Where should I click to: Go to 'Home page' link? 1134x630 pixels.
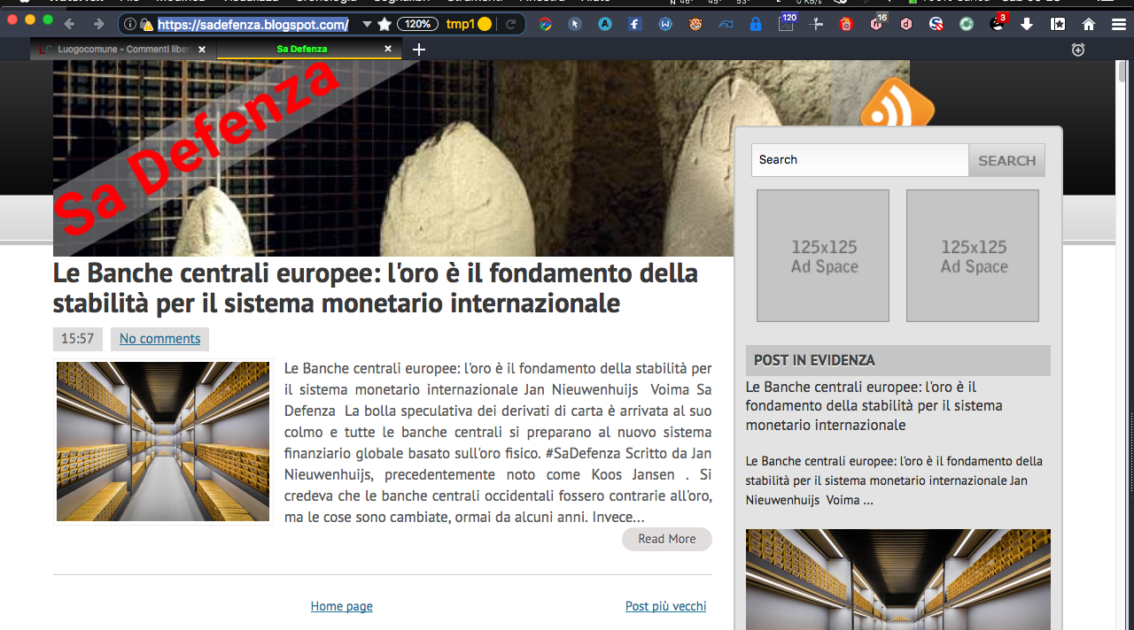pyautogui.click(x=342, y=606)
